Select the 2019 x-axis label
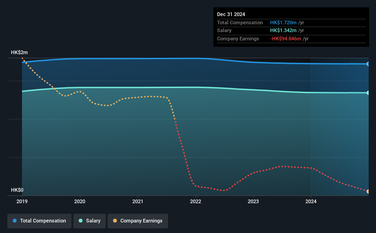 22,201
